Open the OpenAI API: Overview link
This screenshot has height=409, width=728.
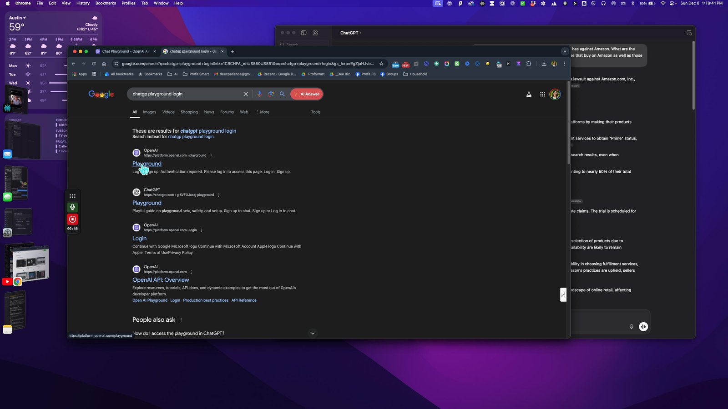click(x=161, y=280)
